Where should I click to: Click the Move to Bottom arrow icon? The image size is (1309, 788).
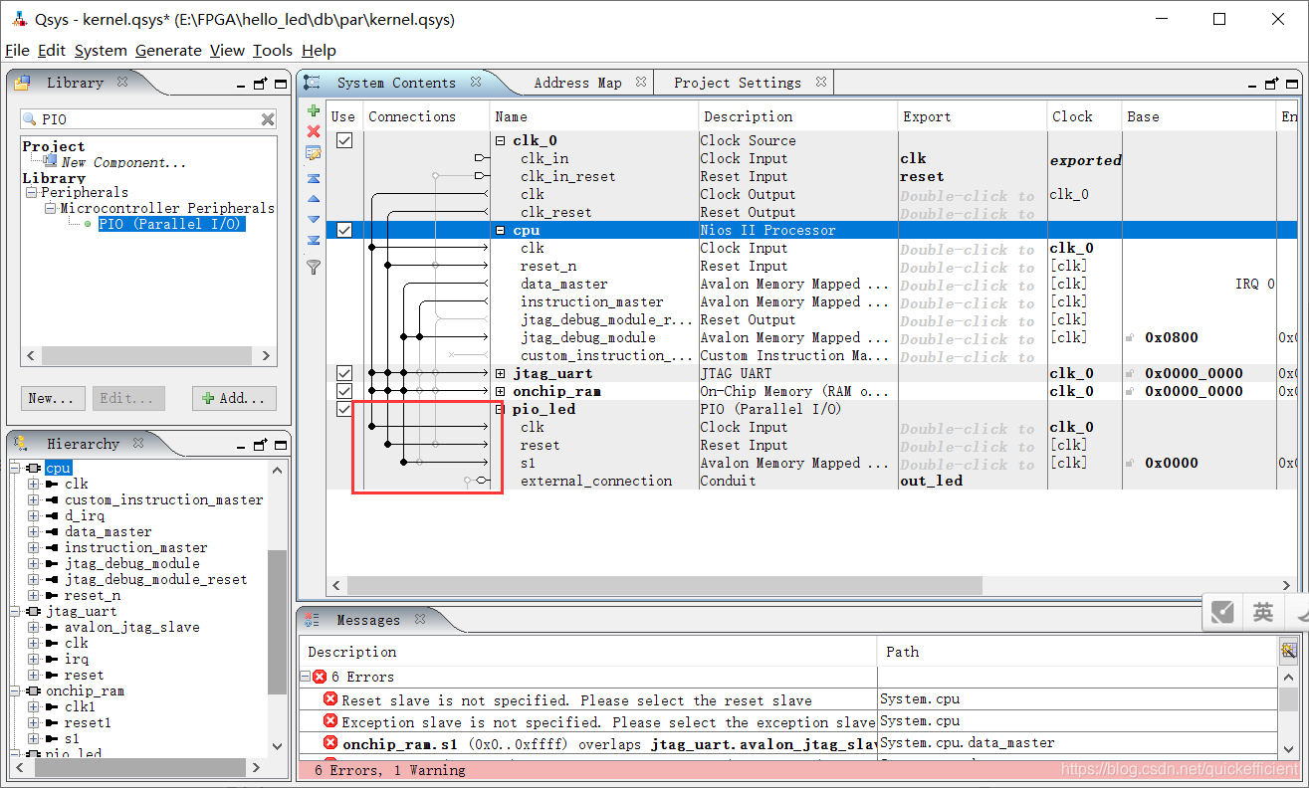314,241
